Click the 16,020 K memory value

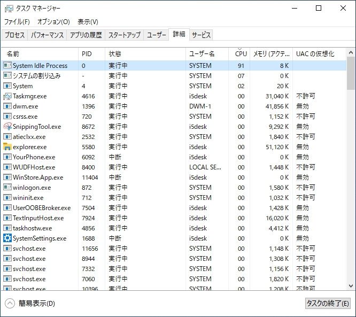277,218
